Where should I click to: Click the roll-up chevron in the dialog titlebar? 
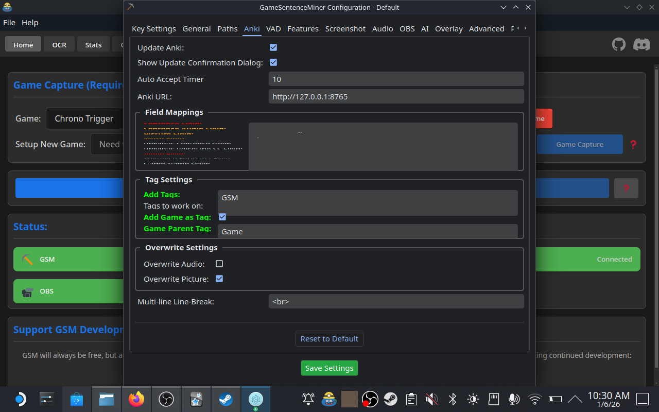pos(515,7)
